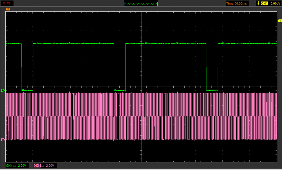Click the first low pulse of green waveform

27,90
